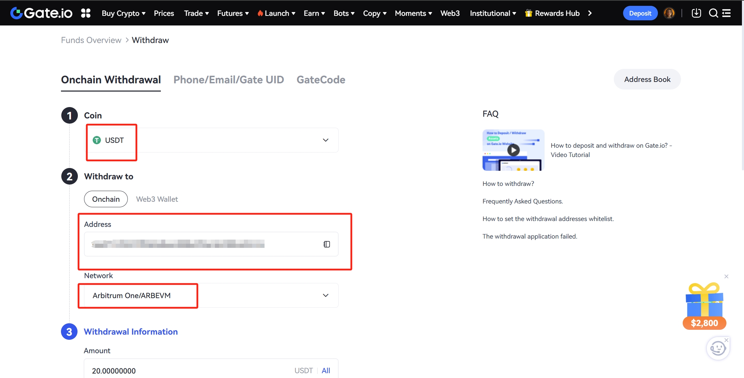This screenshot has height=378, width=744.
Task: Select the Web3 Wallet option
Action: tap(157, 199)
